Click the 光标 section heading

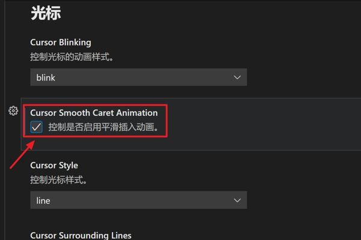pos(46,13)
